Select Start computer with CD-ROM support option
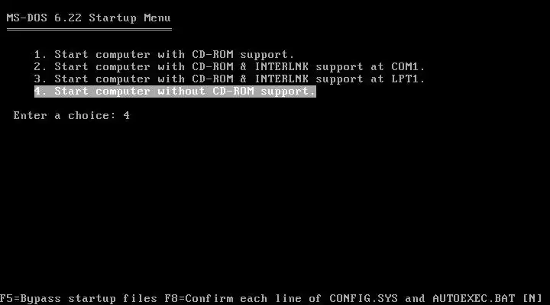Screen dimensions: 550x305 (163, 55)
